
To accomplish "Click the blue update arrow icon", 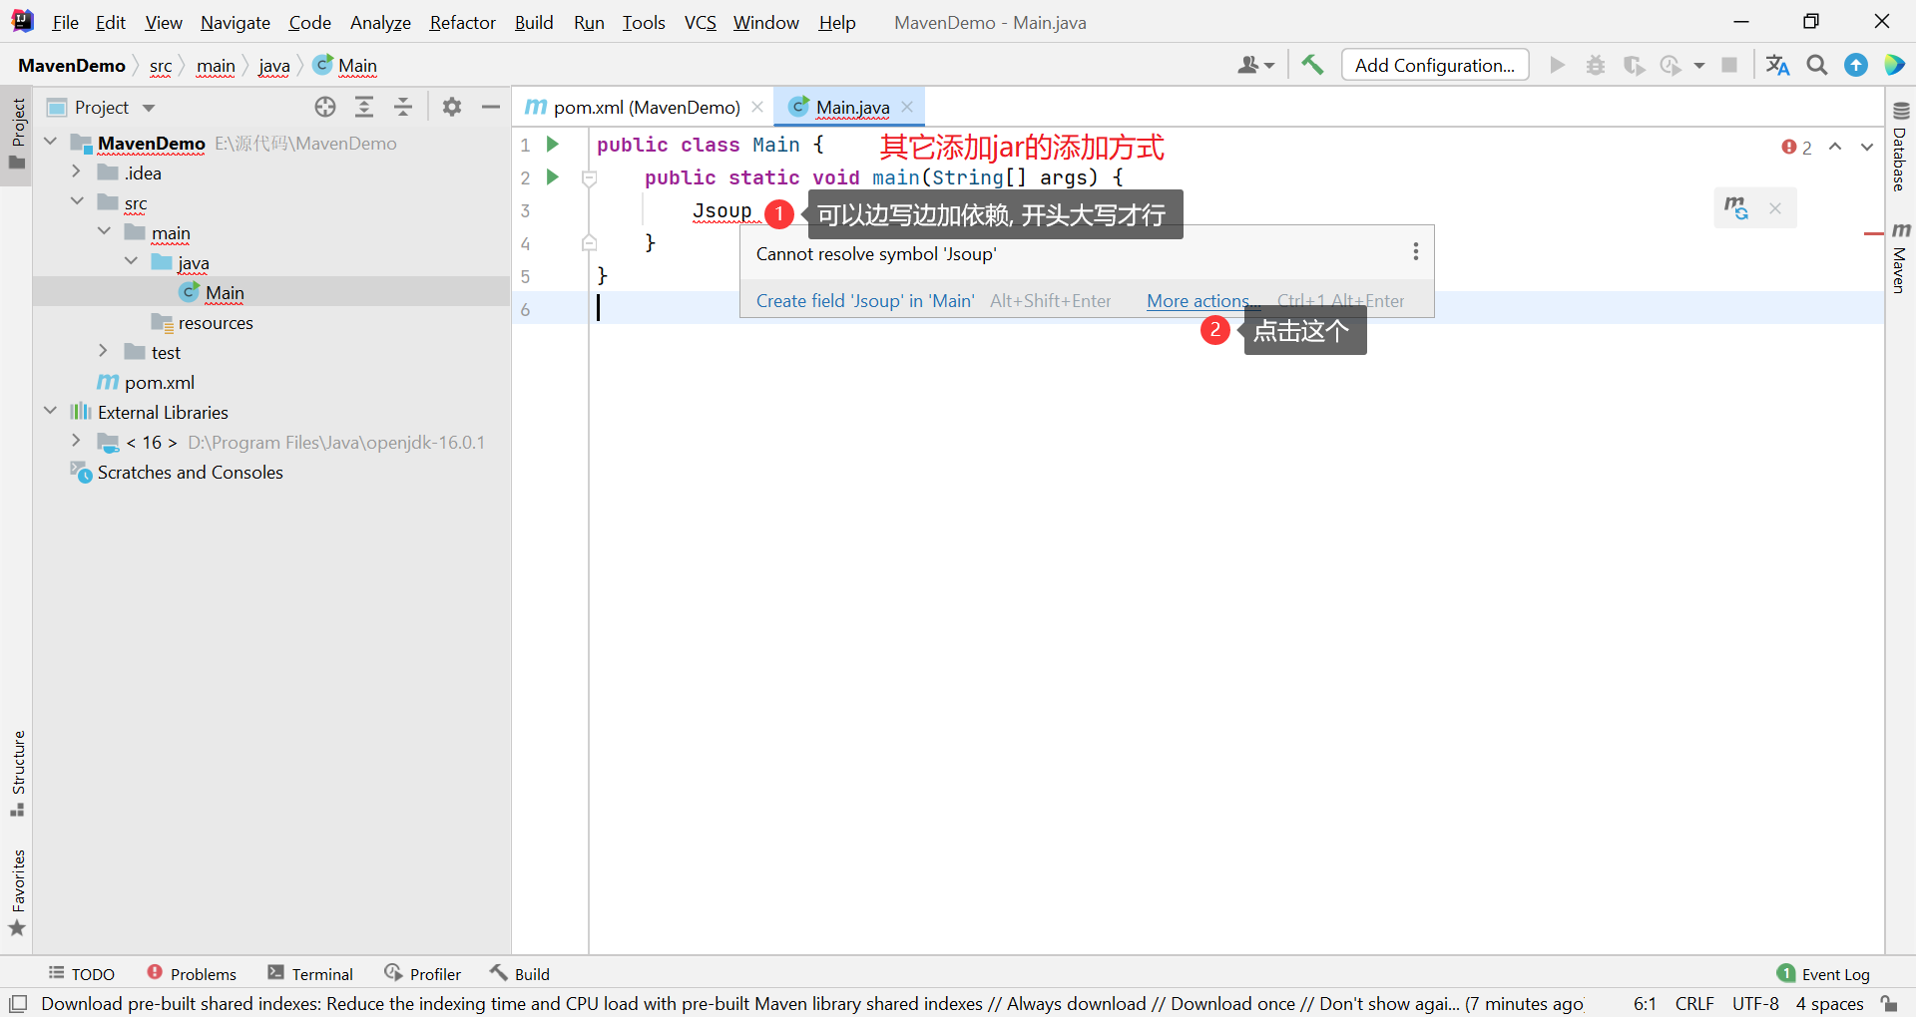I will point(1856,65).
